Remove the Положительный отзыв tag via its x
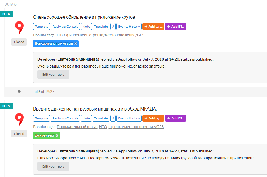This screenshot has width=267, height=177. [x=76, y=44]
